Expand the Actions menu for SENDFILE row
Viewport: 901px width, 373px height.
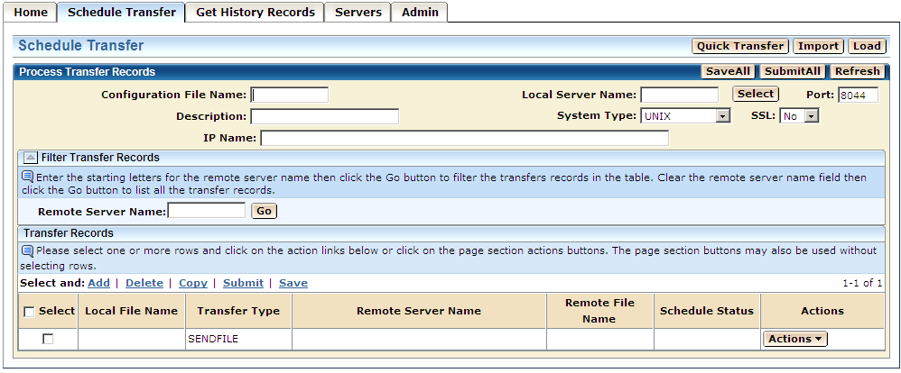[x=794, y=339]
